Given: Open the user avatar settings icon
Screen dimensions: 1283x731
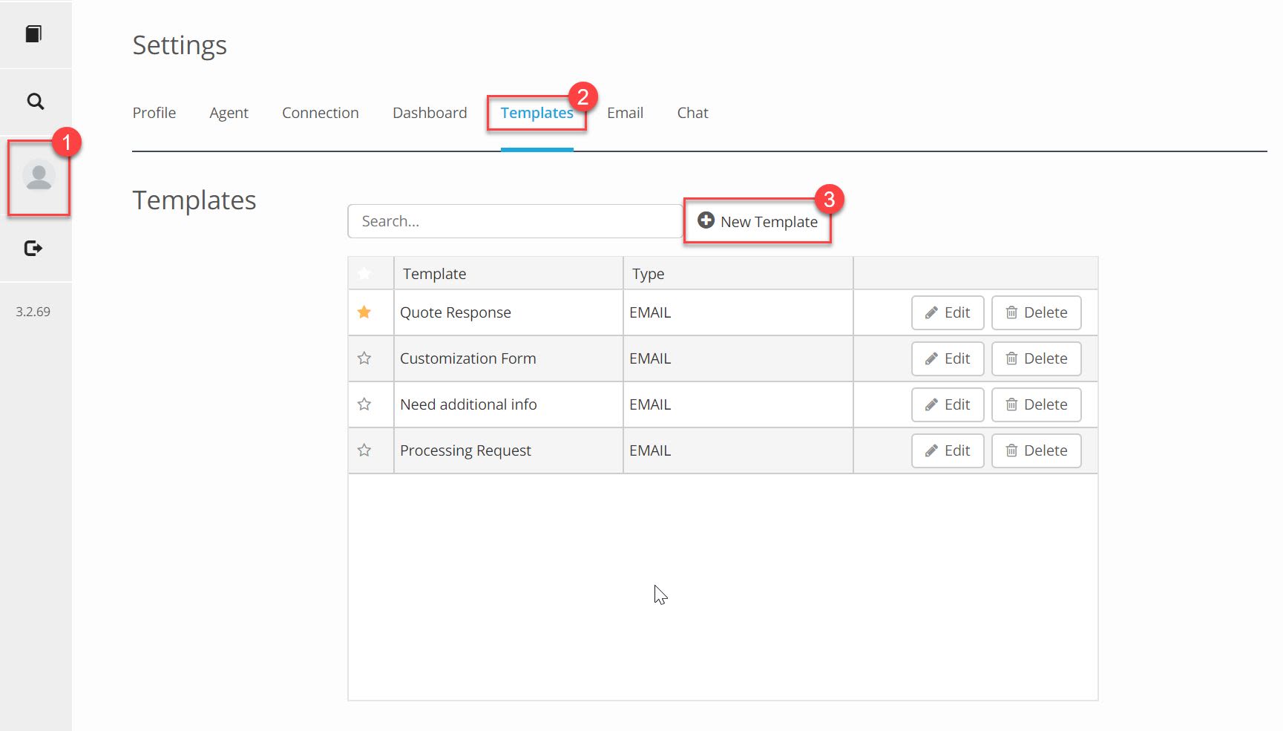Looking at the screenshot, I should point(39,177).
